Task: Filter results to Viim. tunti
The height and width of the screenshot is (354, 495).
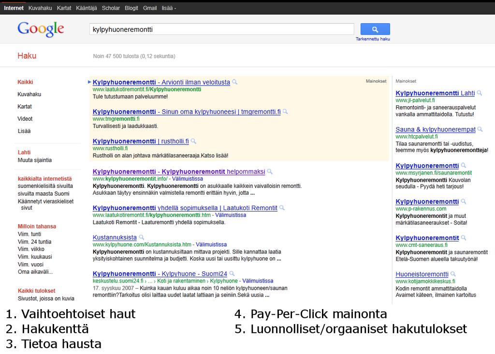Action: 29,234
